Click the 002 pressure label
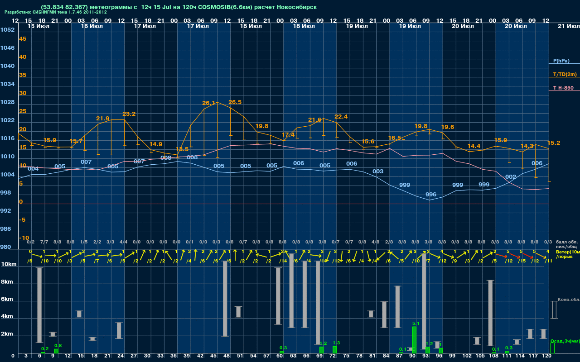 click(x=511, y=177)
